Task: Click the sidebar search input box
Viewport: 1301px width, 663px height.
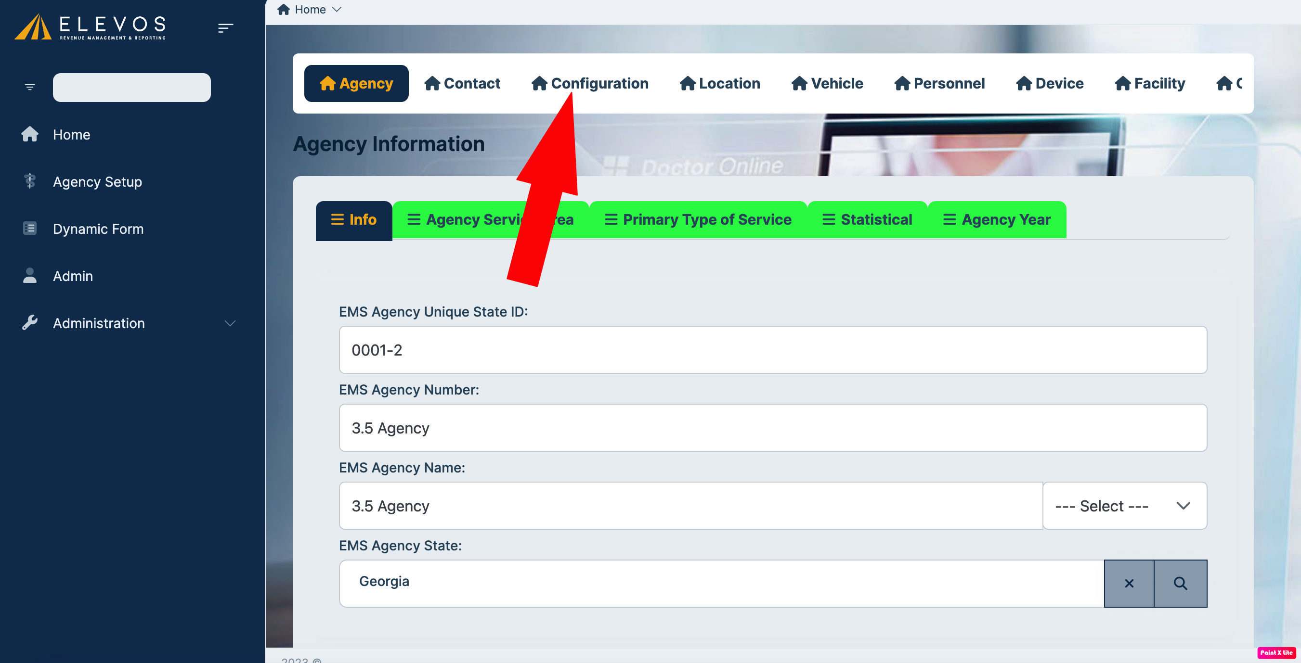Action: click(131, 87)
